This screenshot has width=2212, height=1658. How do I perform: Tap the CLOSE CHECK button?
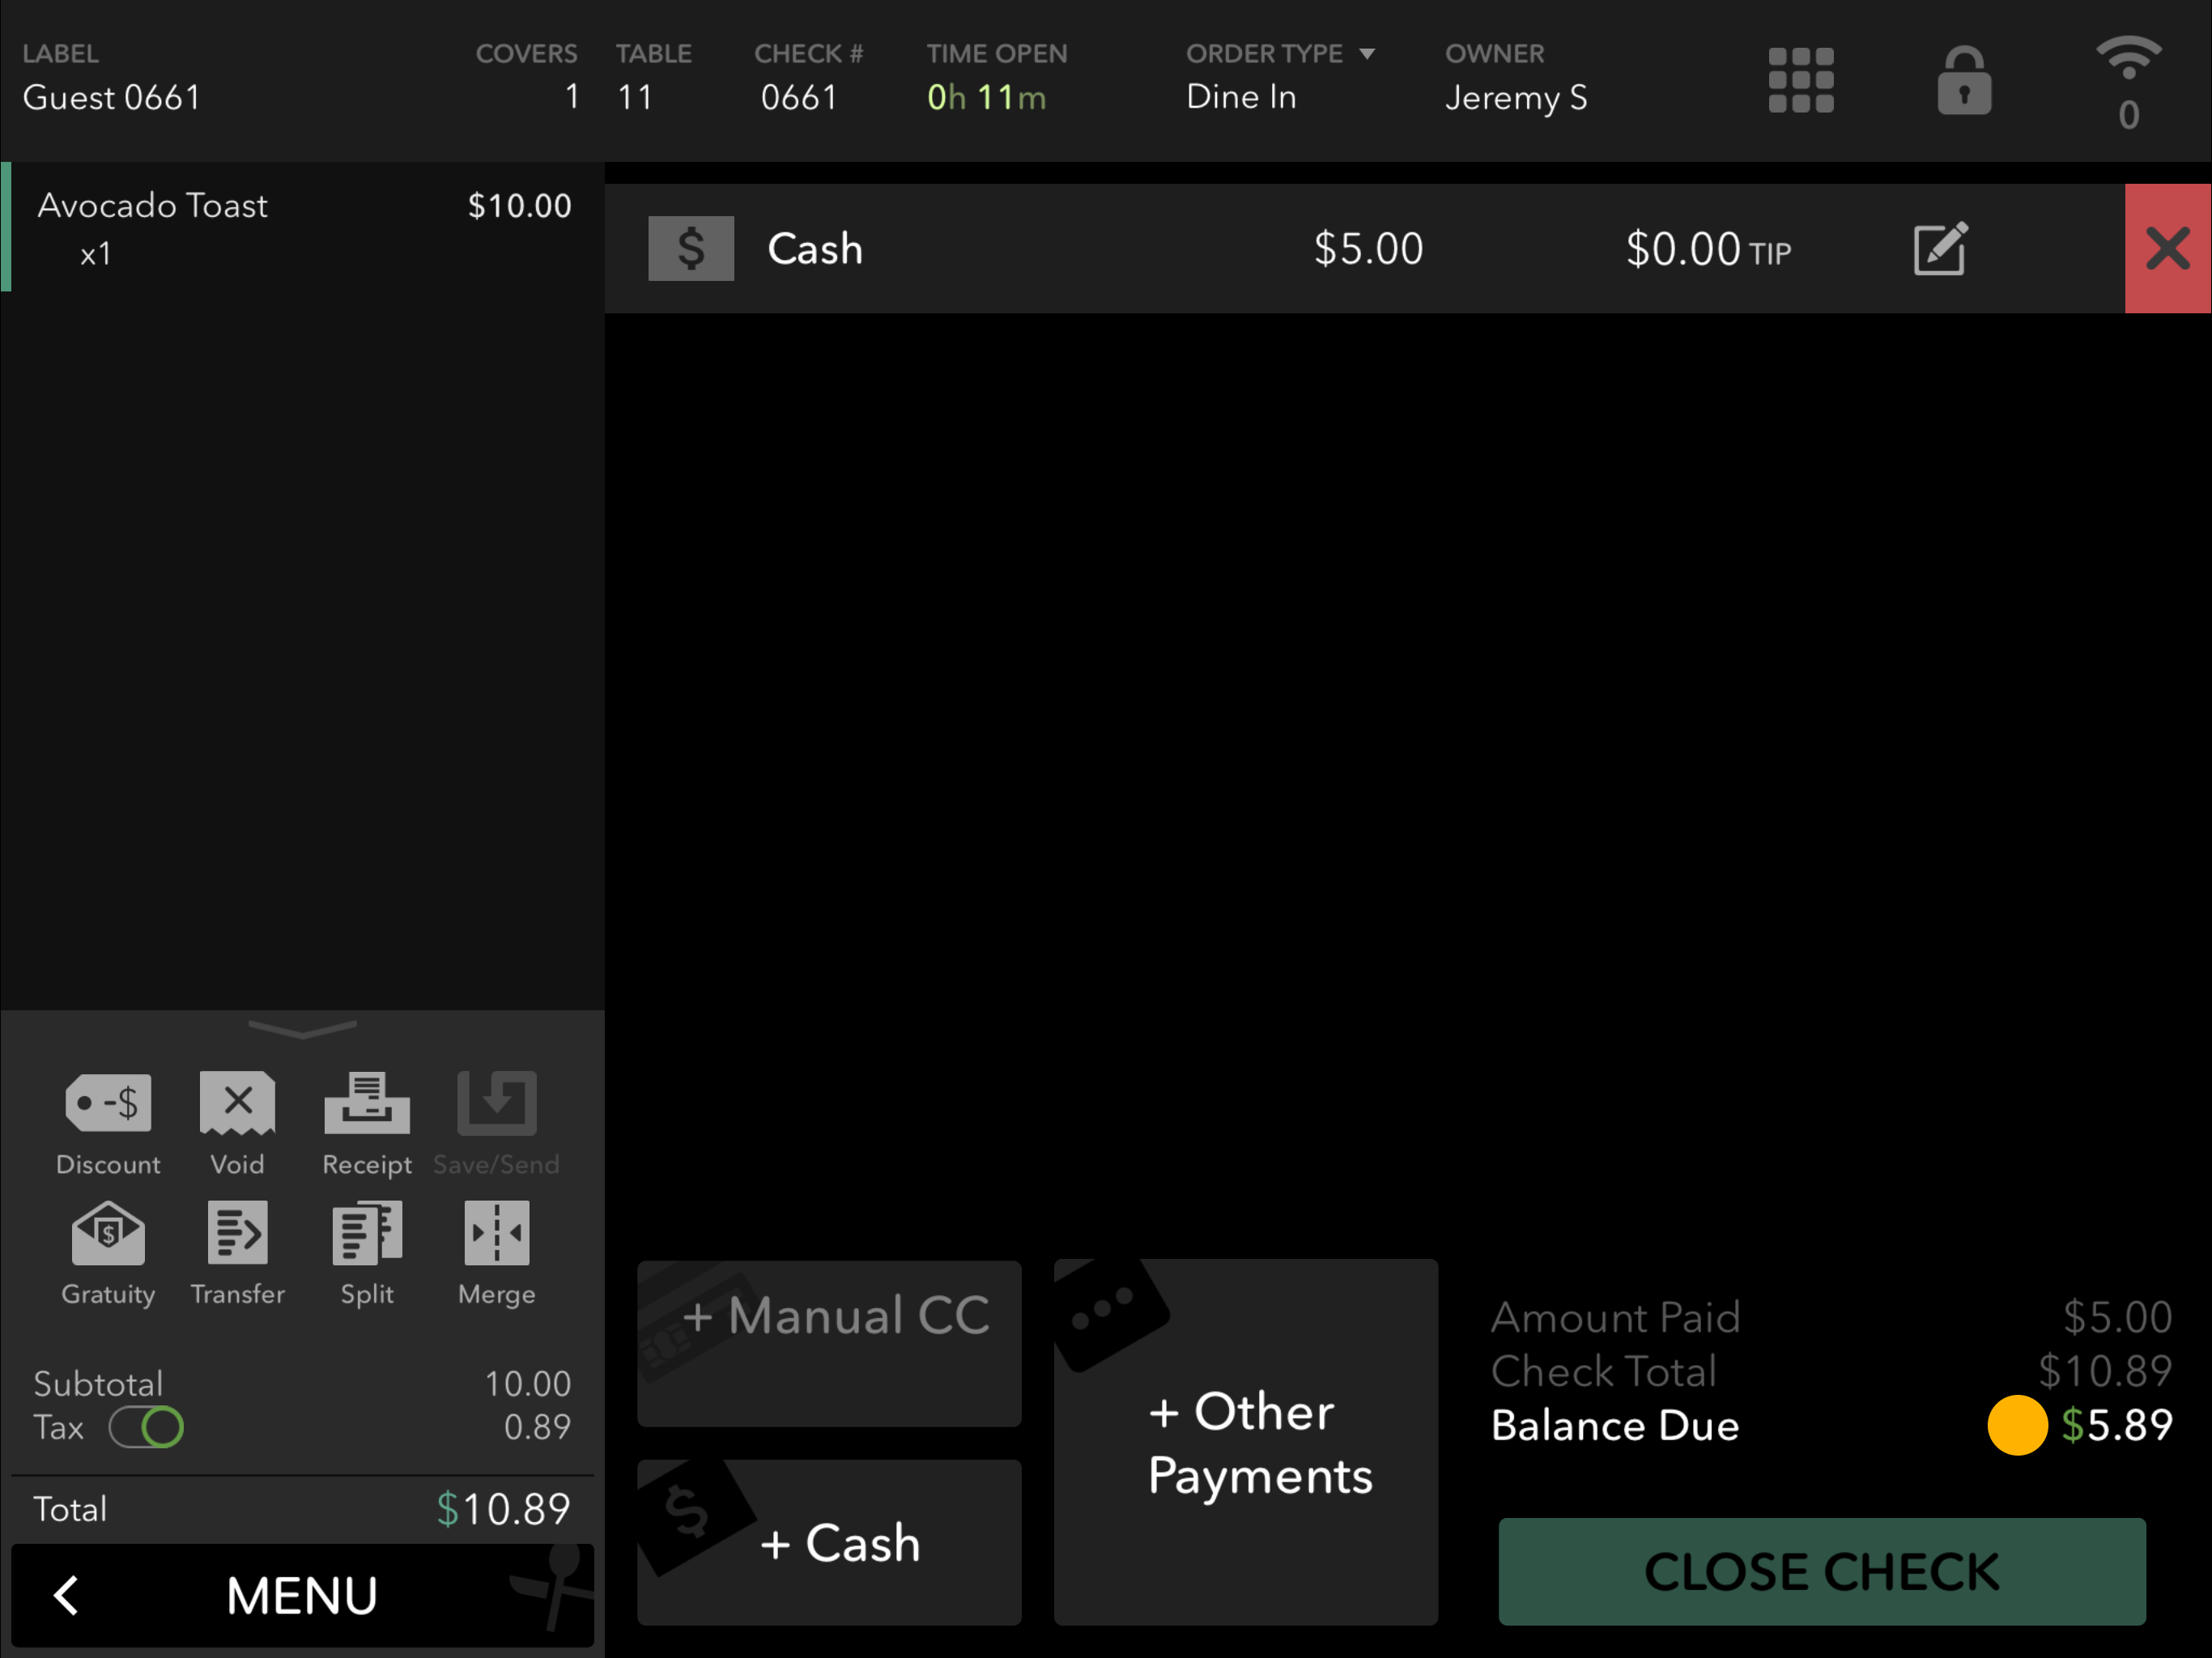pos(1822,1571)
